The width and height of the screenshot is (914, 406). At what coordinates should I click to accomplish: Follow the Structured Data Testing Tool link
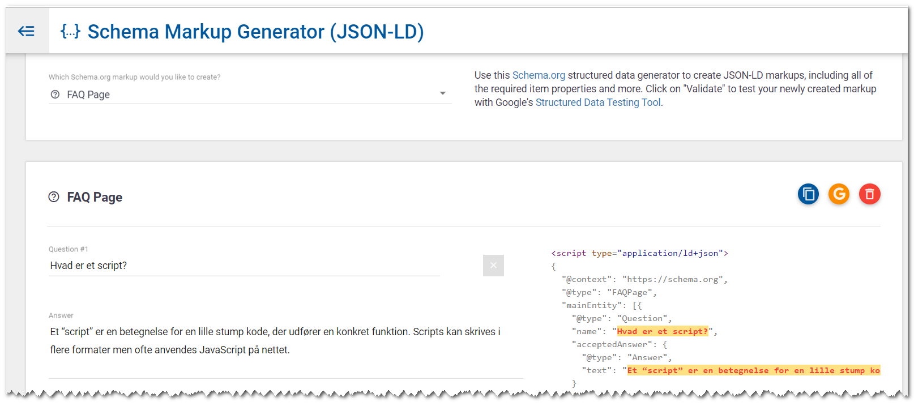[597, 102]
